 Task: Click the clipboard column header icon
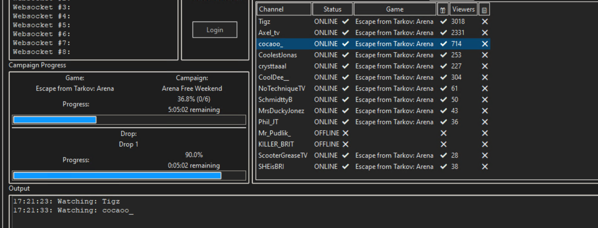pos(484,10)
